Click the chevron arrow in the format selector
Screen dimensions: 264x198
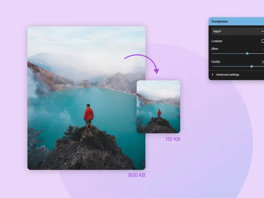coord(262,31)
